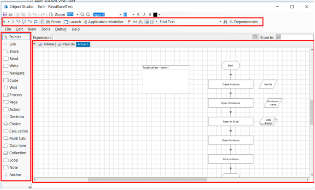315x190 pixels.
Task: Click the Launch button
Action: (x=73, y=22)
